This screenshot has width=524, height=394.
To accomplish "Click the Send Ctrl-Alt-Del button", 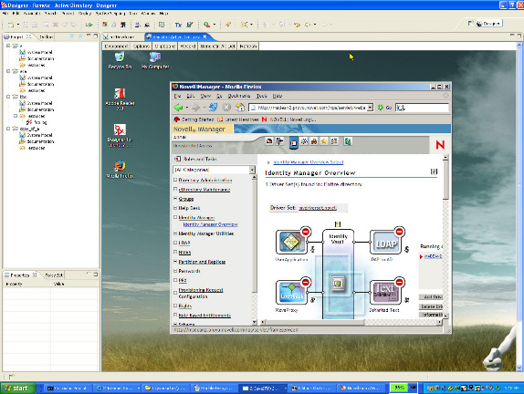I will coord(217,47).
